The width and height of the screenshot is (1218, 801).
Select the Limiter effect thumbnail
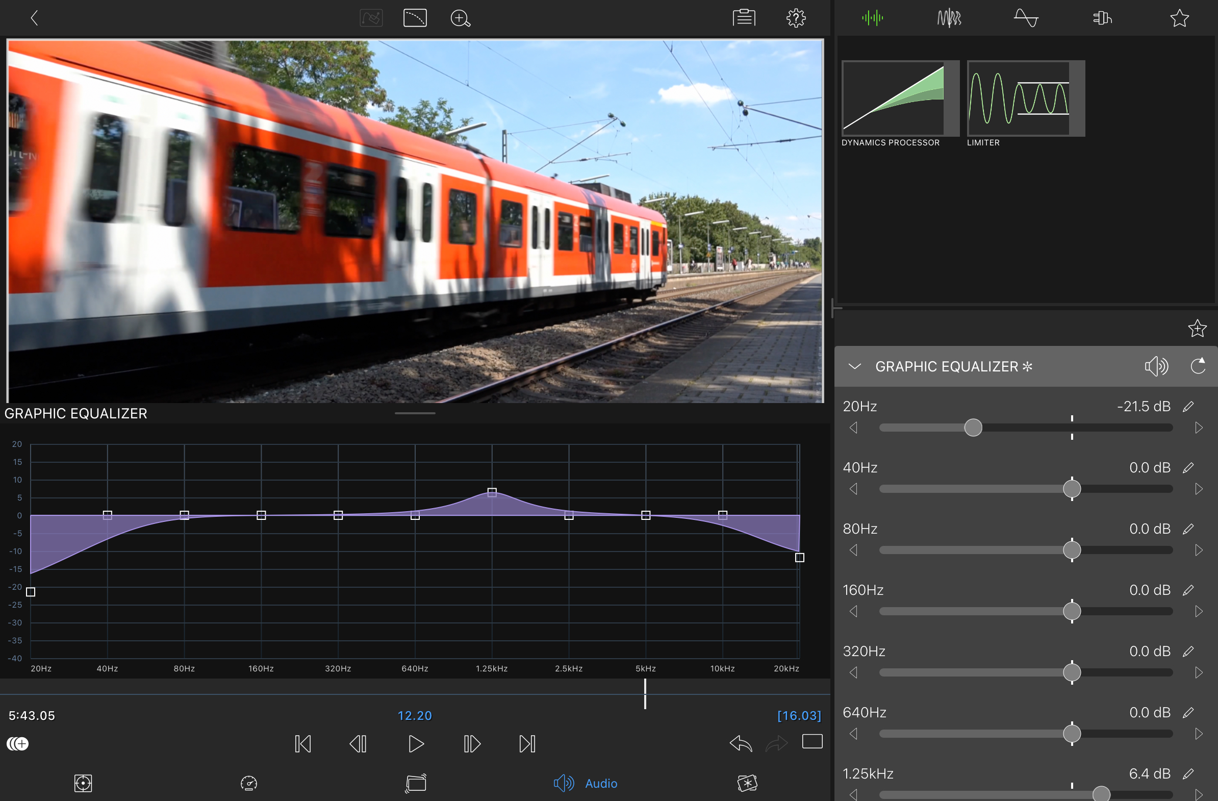point(1026,98)
